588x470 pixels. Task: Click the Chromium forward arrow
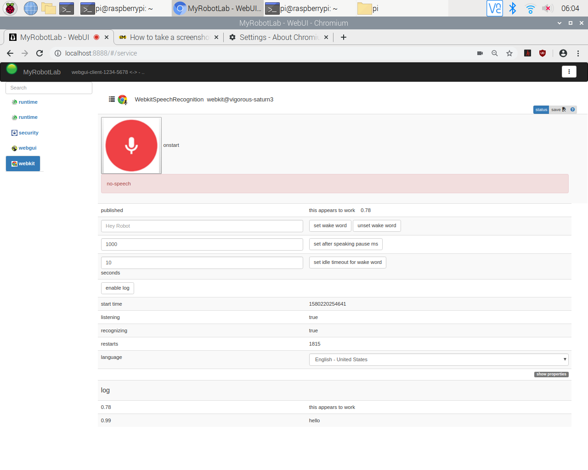(x=25, y=53)
